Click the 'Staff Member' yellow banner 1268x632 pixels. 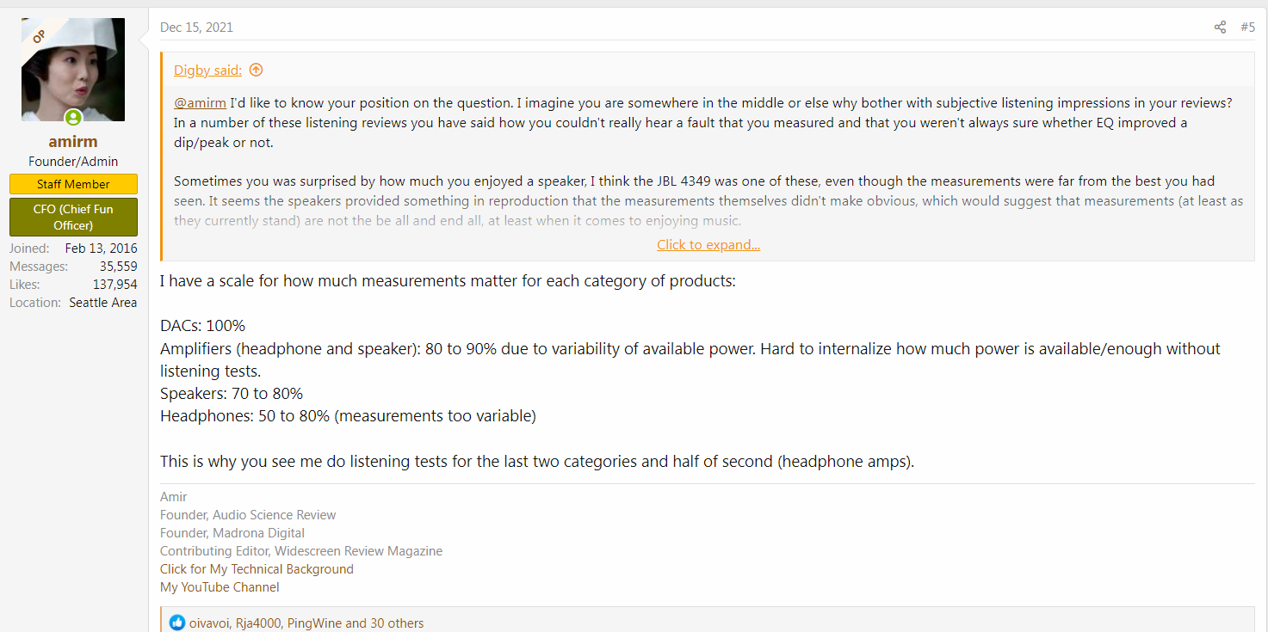point(73,184)
